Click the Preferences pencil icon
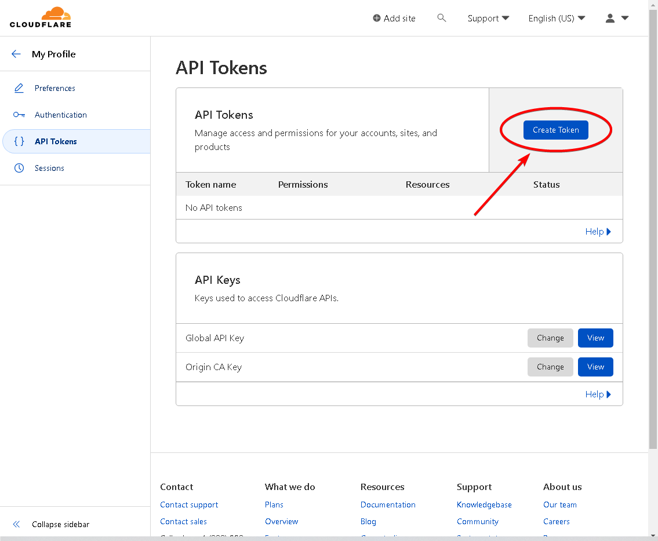Image resolution: width=658 pixels, height=541 pixels. (19, 88)
